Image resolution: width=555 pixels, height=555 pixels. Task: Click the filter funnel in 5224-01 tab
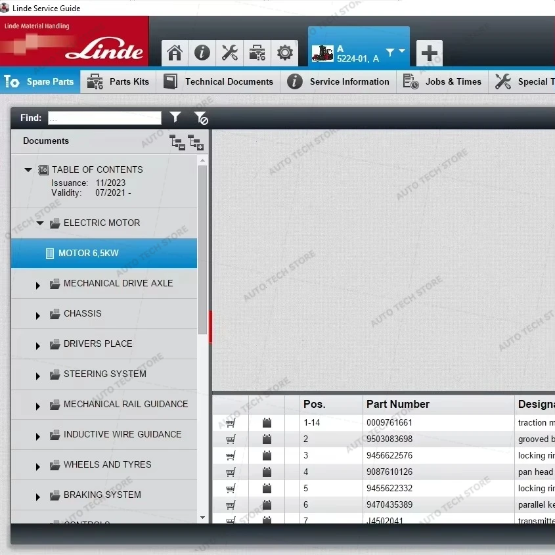click(x=390, y=53)
